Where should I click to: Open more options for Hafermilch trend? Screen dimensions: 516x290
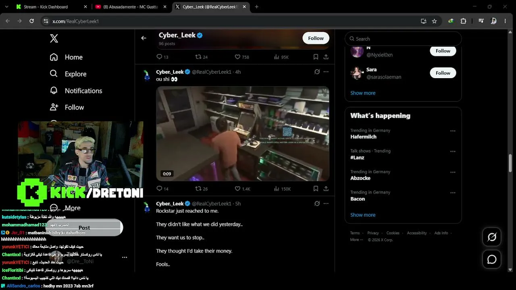click(x=453, y=131)
